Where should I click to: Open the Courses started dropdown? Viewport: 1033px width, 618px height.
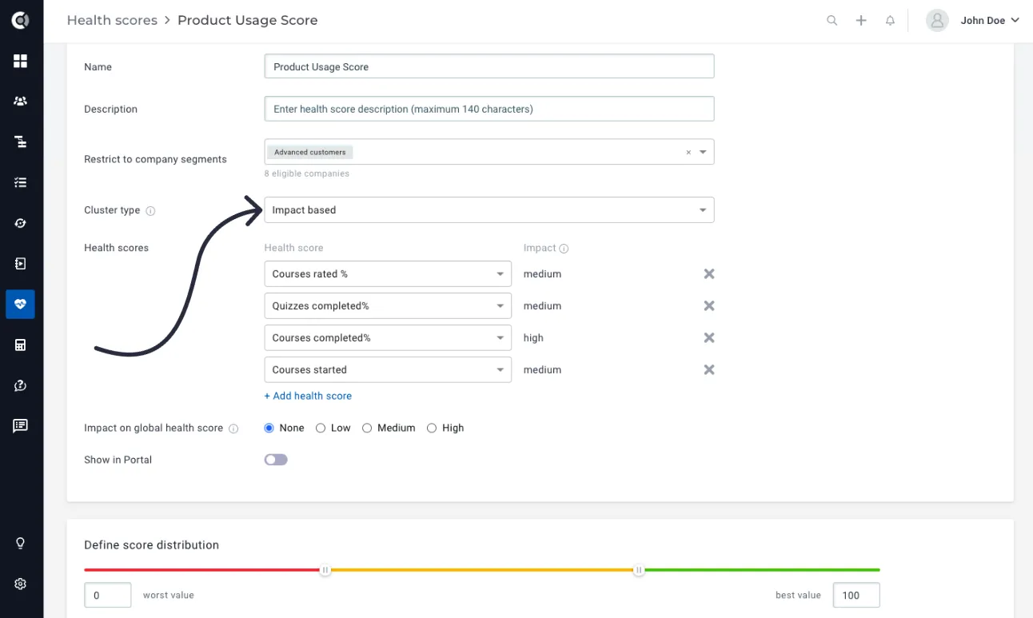(x=388, y=369)
